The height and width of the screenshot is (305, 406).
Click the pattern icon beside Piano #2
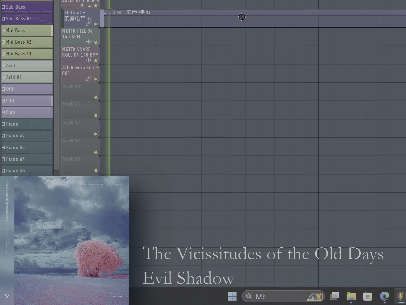click(4, 136)
